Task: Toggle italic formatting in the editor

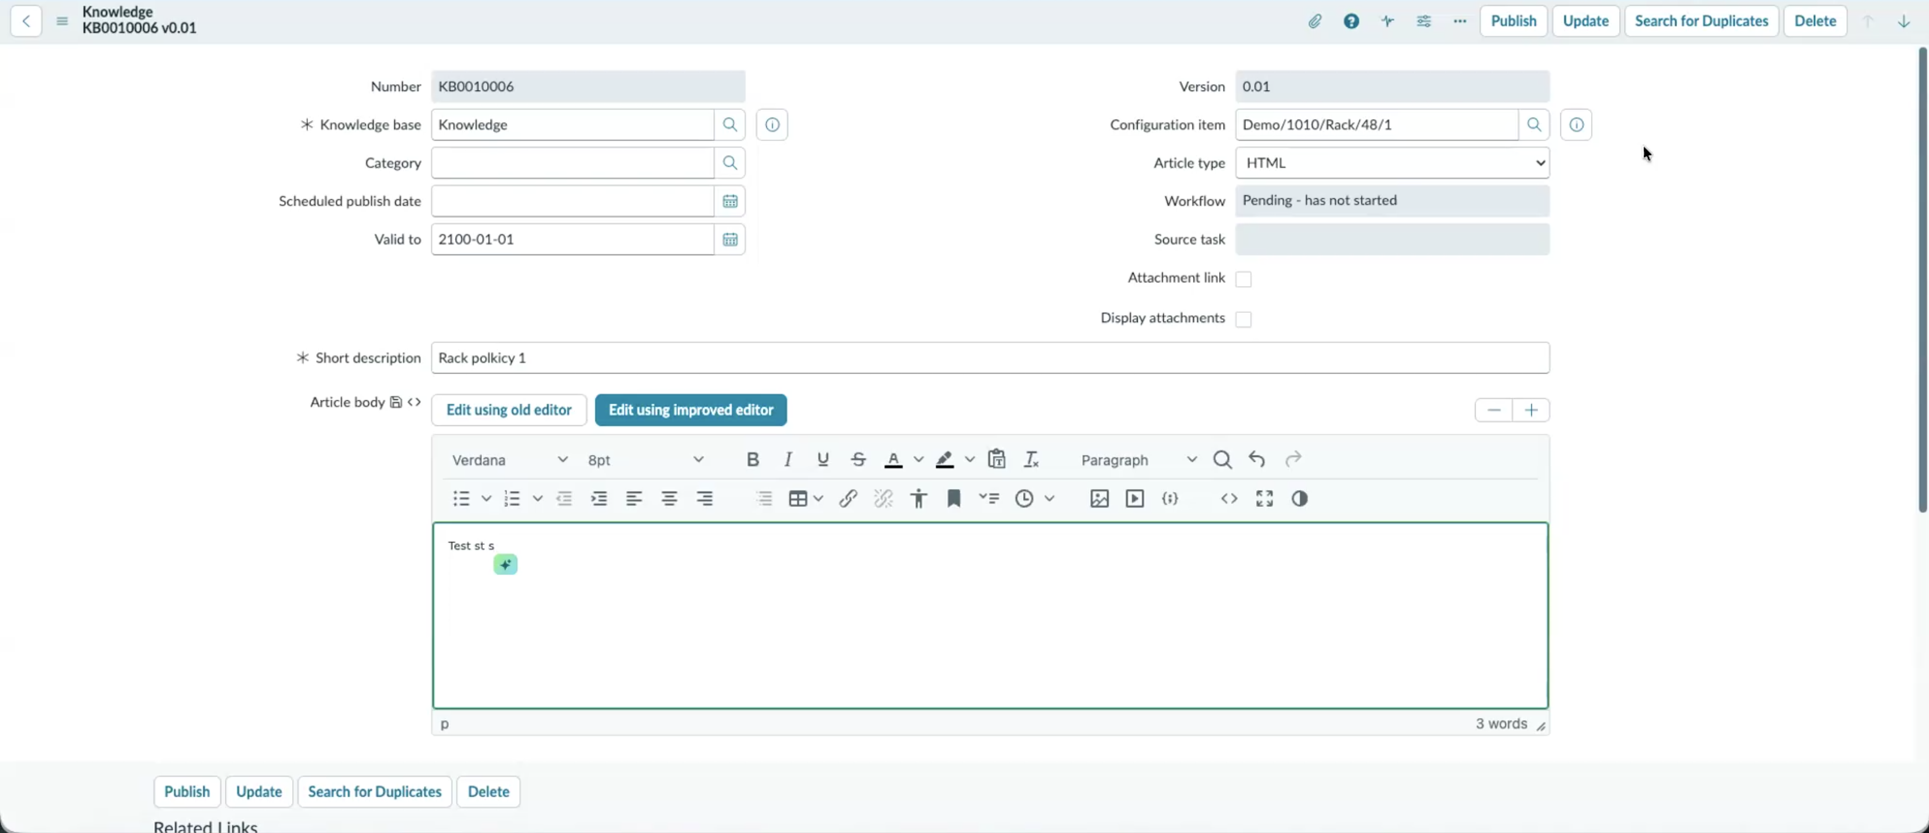Action: pos(788,459)
